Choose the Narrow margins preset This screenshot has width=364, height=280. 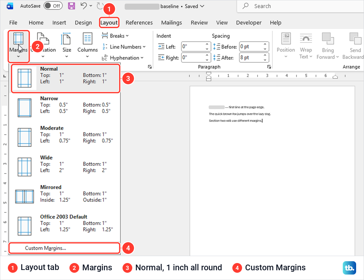(x=65, y=108)
